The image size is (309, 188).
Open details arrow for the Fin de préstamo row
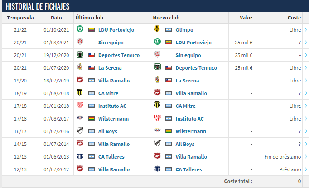[306, 157]
